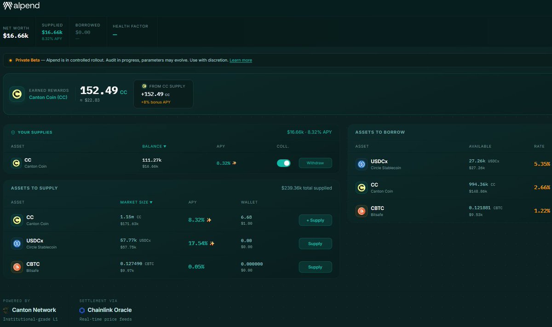
Task: Select the Borrowed $0.00 stat
Action: pyautogui.click(x=87, y=32)
